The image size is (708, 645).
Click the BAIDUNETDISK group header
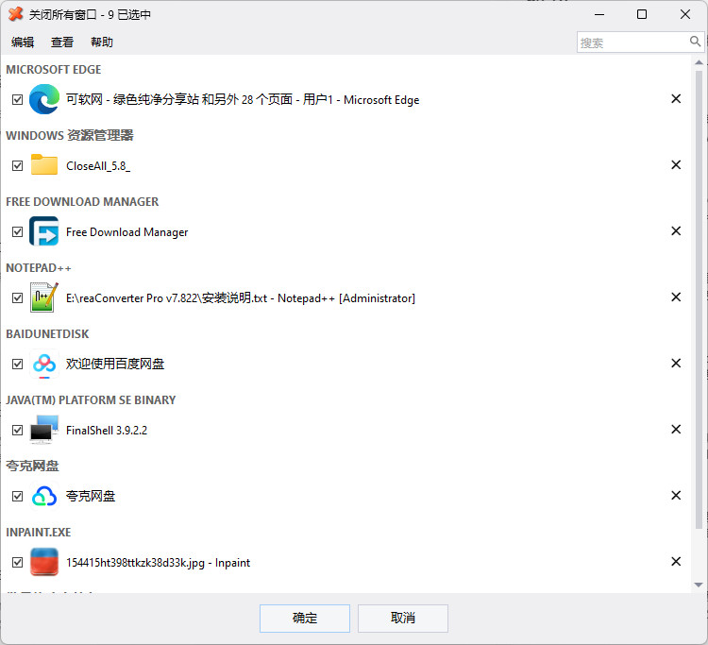(47, 333)
